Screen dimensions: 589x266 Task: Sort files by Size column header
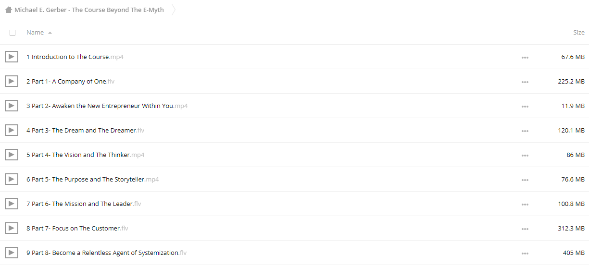[579, 32]
